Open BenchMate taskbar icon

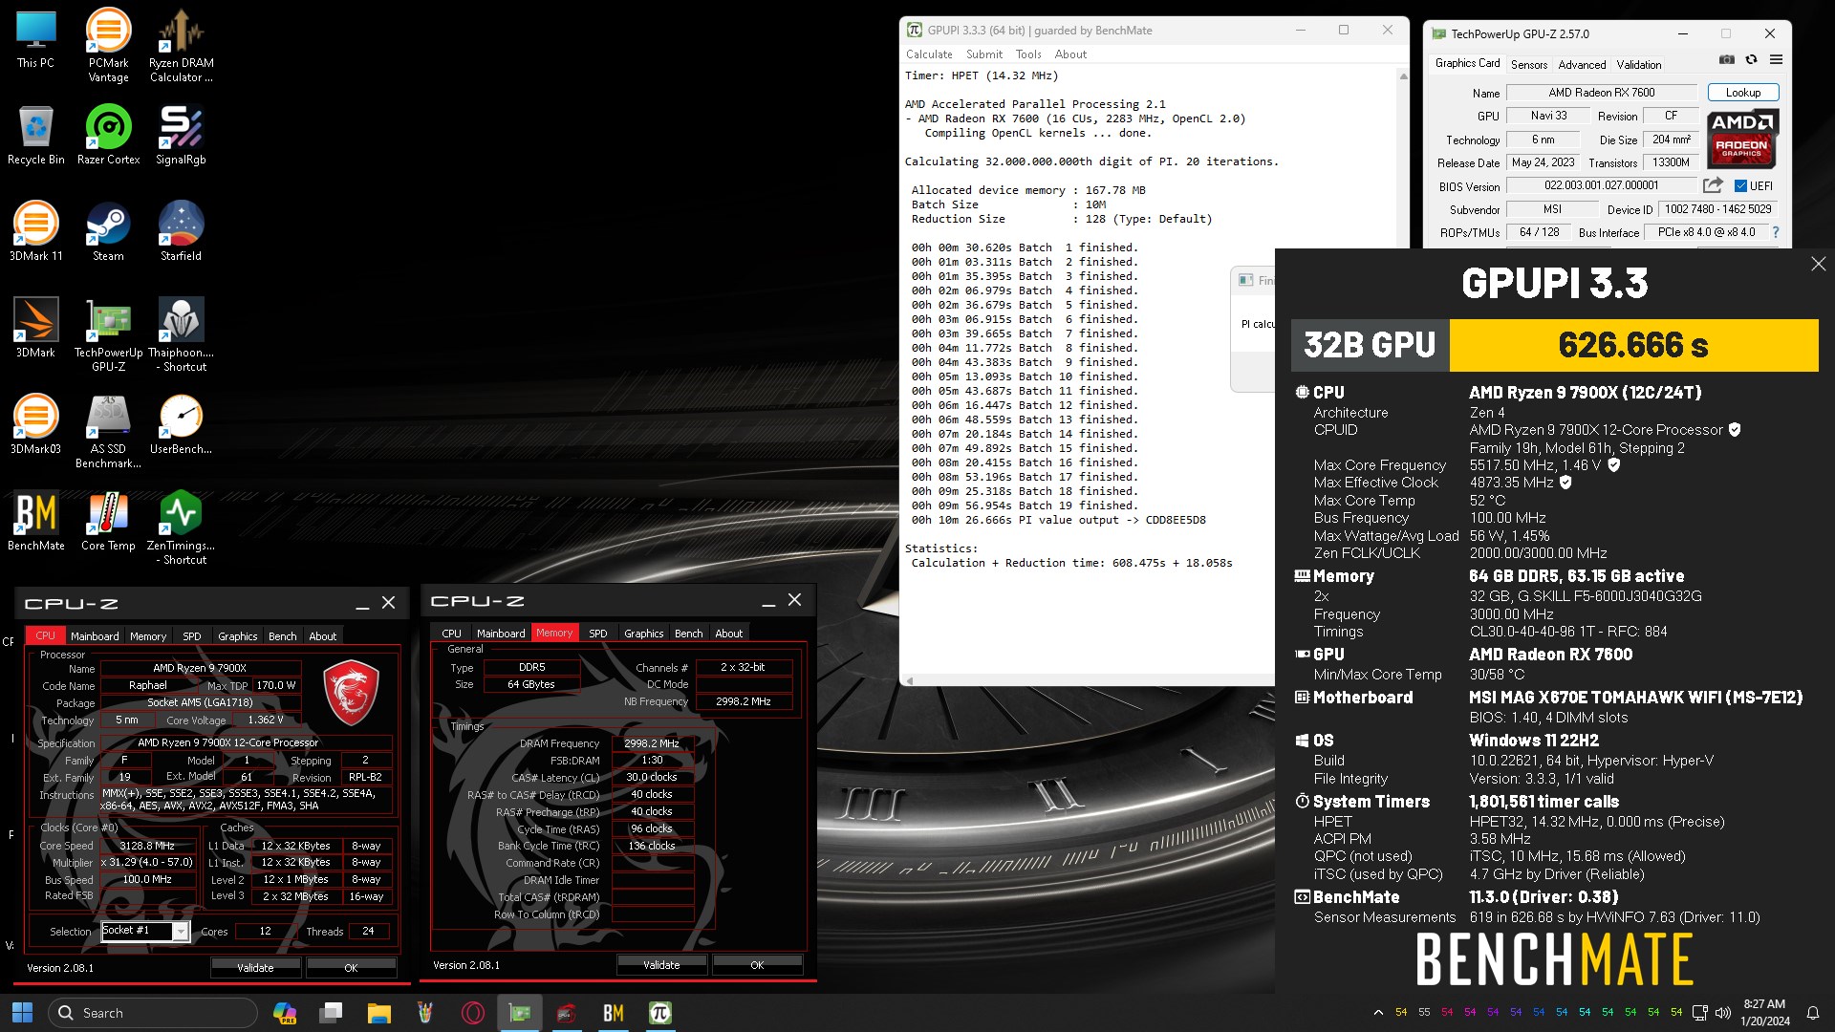coord(614,1013)
